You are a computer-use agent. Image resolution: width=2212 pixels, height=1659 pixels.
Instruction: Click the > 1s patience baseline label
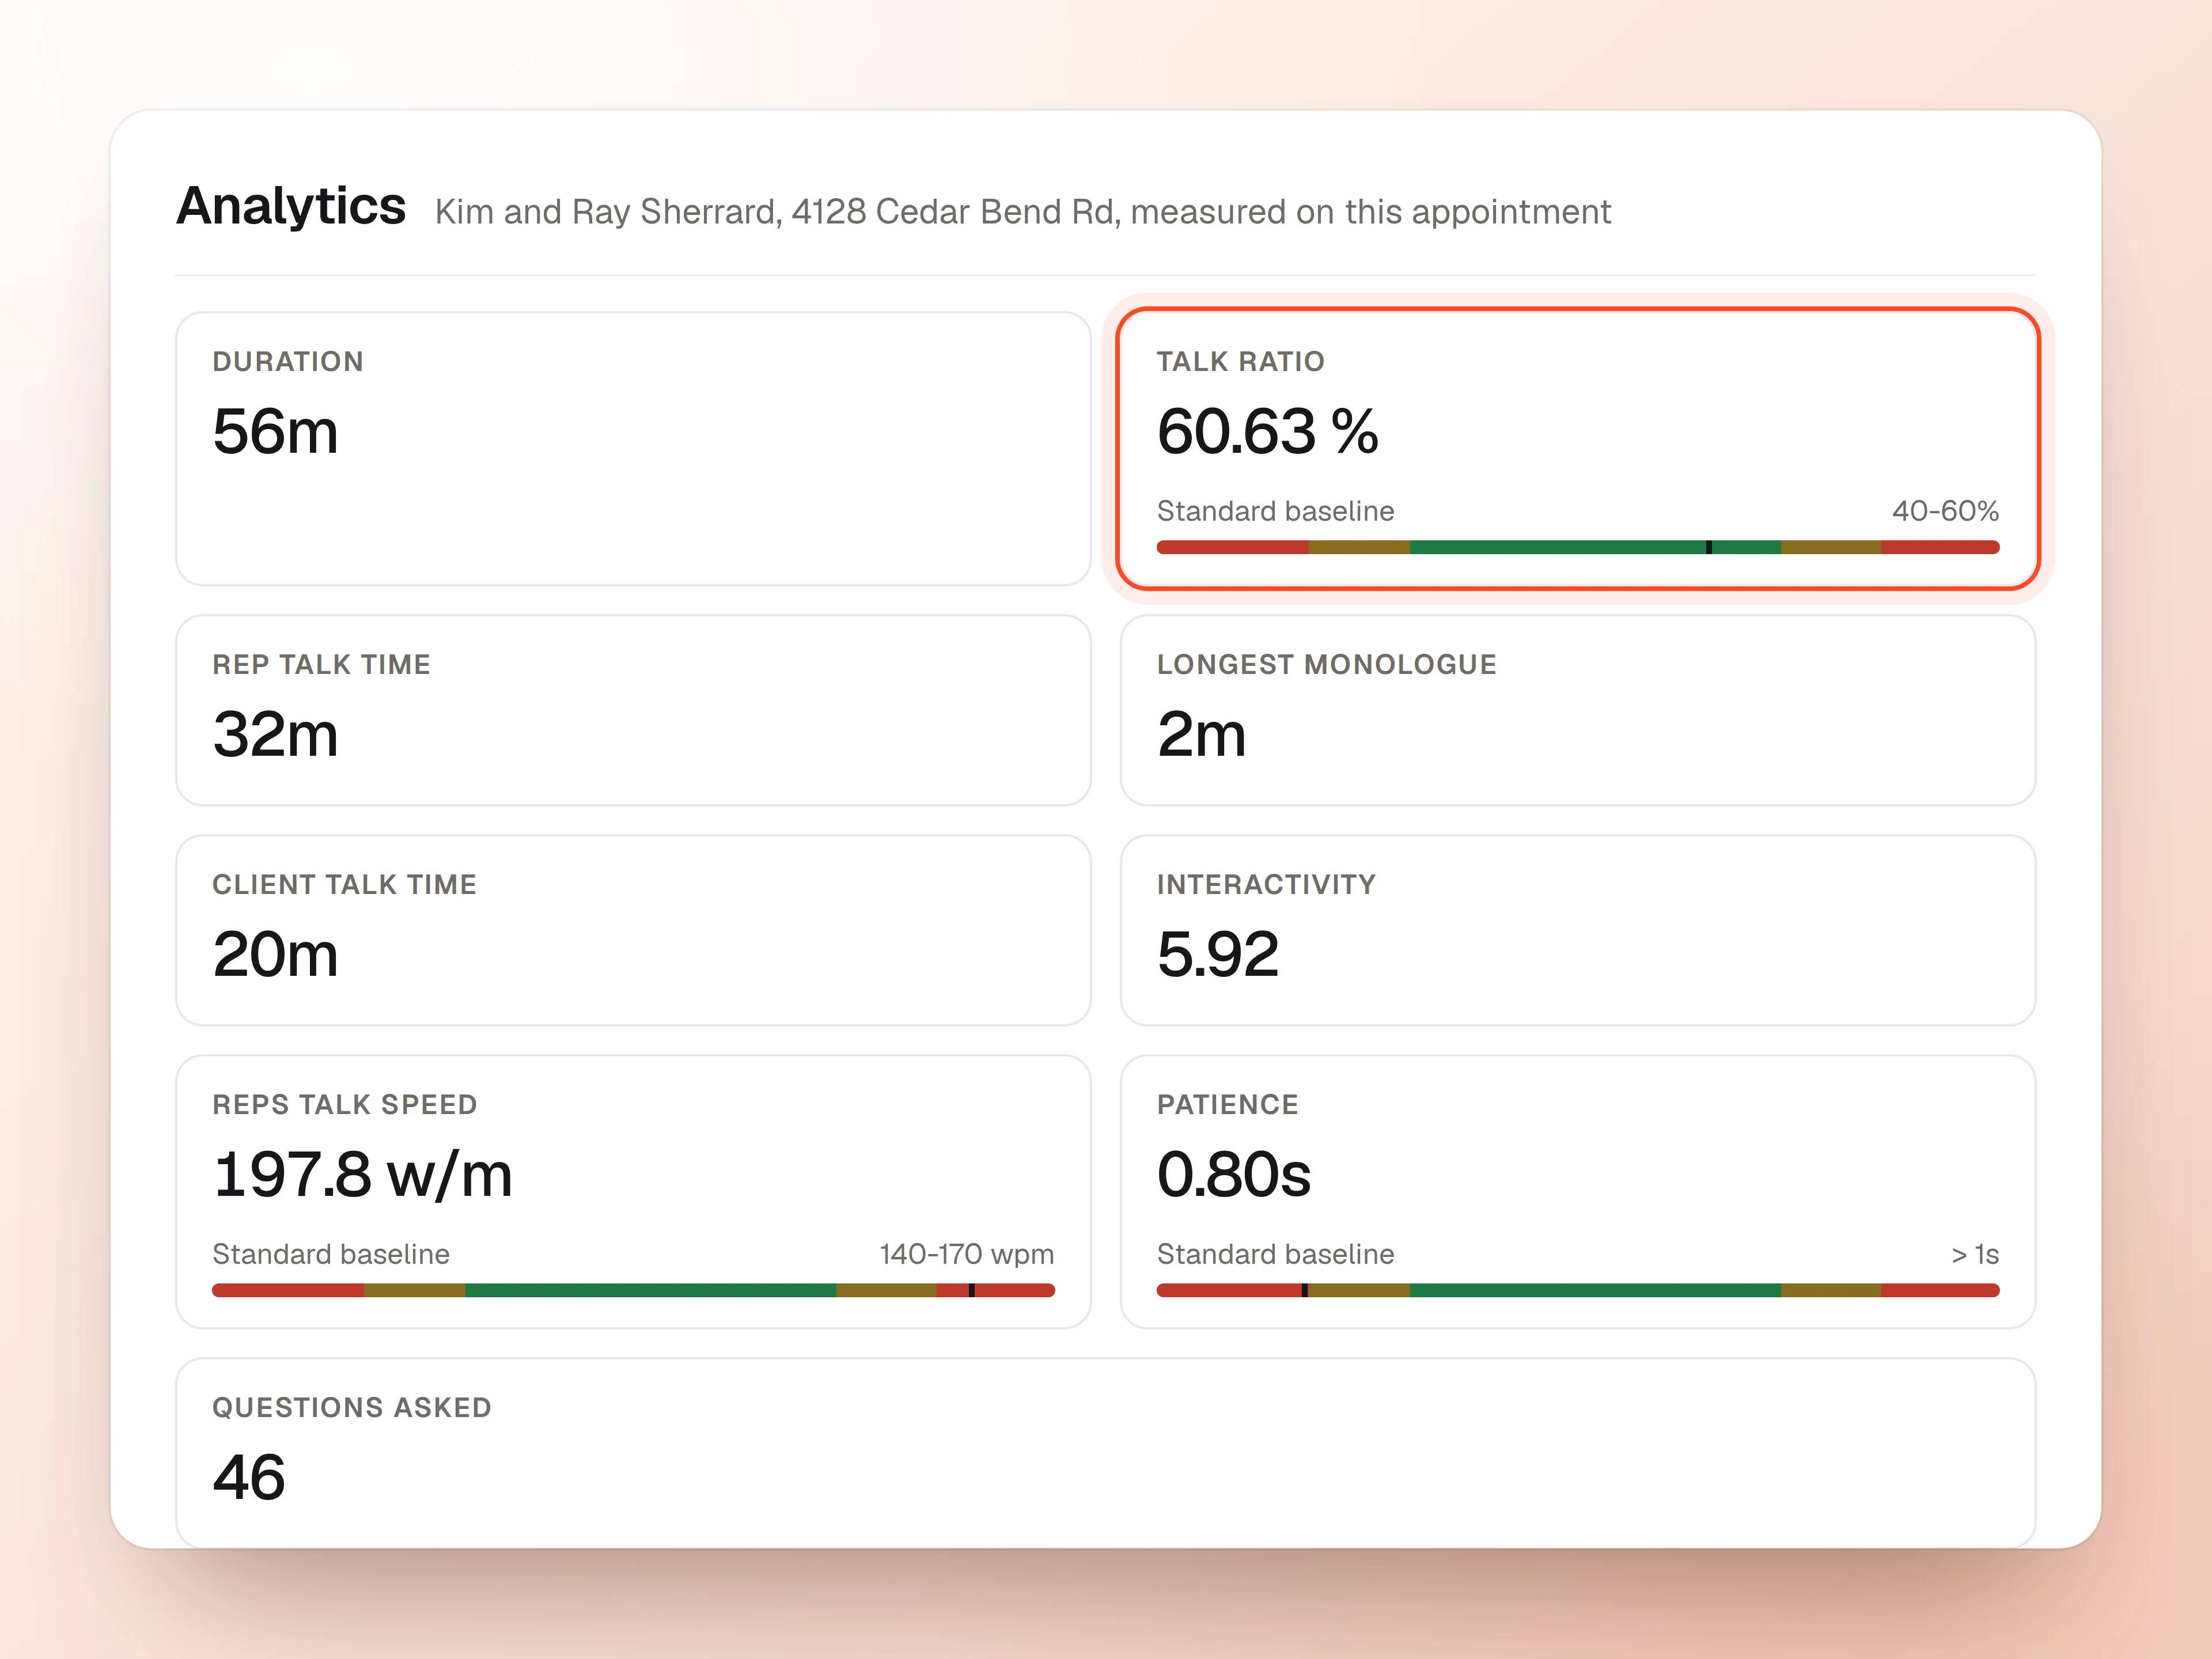[1975, 1254]
